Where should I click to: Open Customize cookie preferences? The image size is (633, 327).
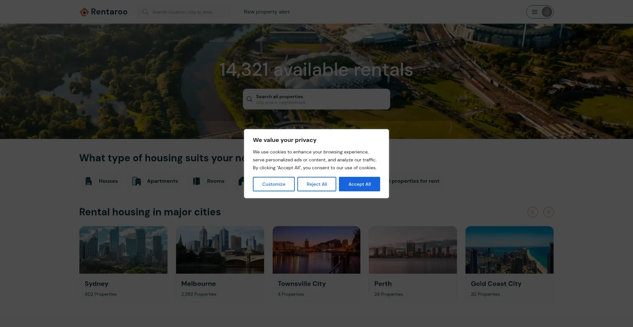pos(274,184)
